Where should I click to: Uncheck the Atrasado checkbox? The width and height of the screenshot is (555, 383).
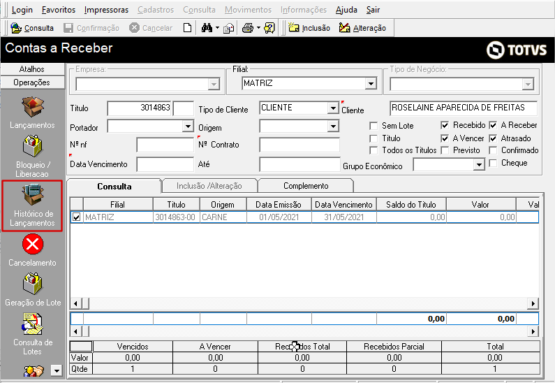(x=493, y=138)
